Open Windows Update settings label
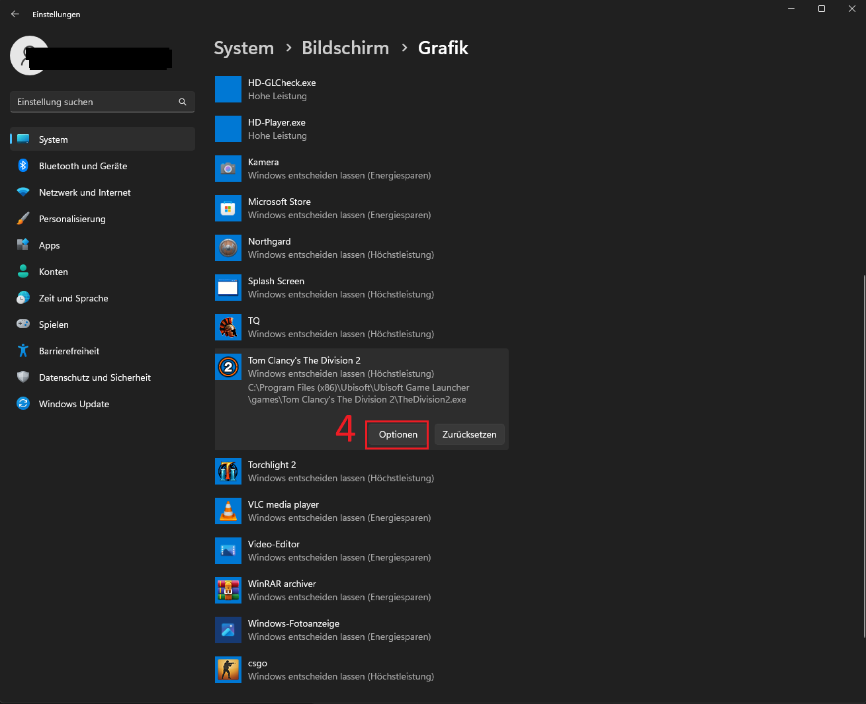Image resolution: width=866 pixels, height=704 pixels. coord(74,404)
